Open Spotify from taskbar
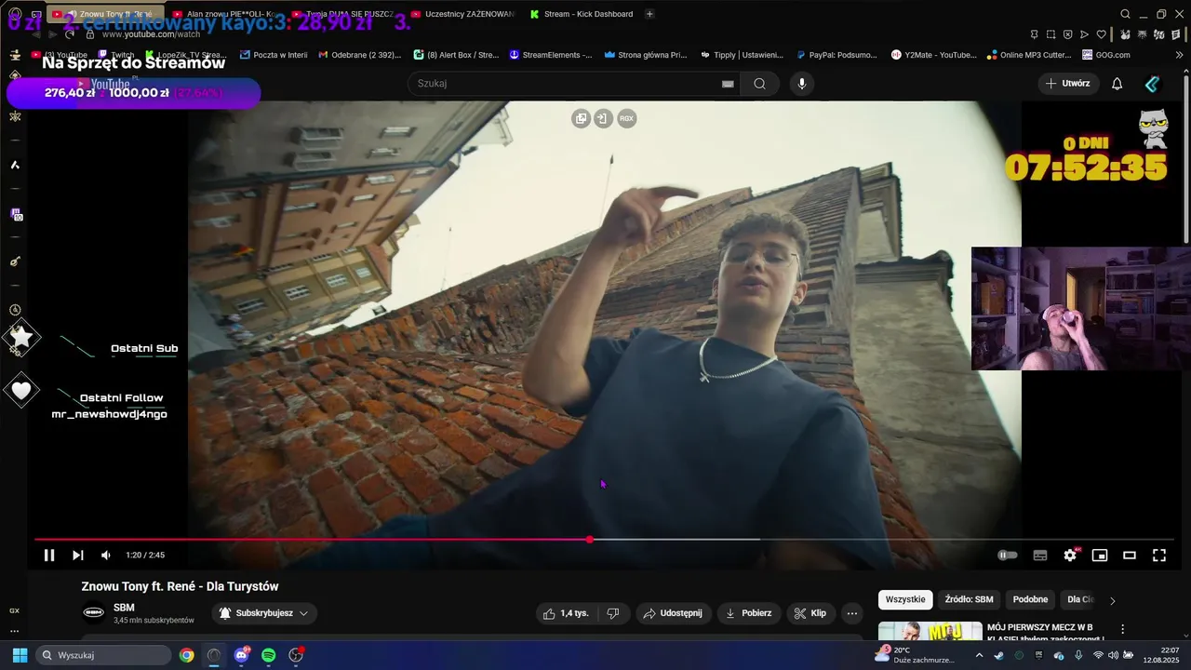The image size is (1191, 670). pyautogui.click(x=269, y=655)
